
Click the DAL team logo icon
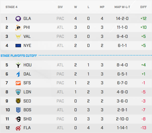tap(18, 74)
